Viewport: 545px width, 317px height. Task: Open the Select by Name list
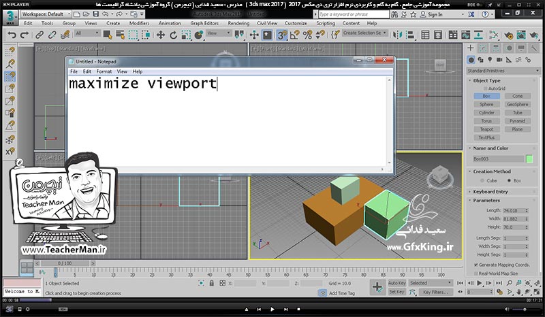click(121, 35)
